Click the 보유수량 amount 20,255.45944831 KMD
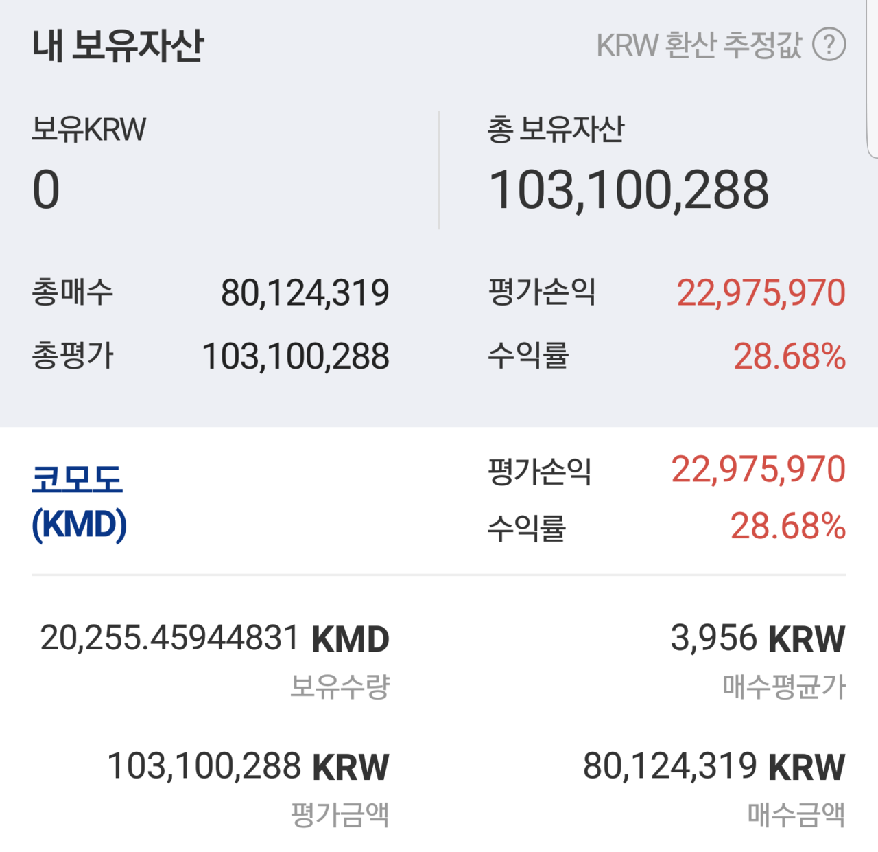The width and height of the screenshot is (878, 852). pyautogui.click(x=216, y=638)
